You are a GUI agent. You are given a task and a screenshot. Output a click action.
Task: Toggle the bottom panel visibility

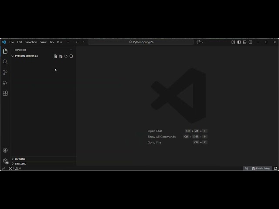pyautogui.click(x=245, y=42)
